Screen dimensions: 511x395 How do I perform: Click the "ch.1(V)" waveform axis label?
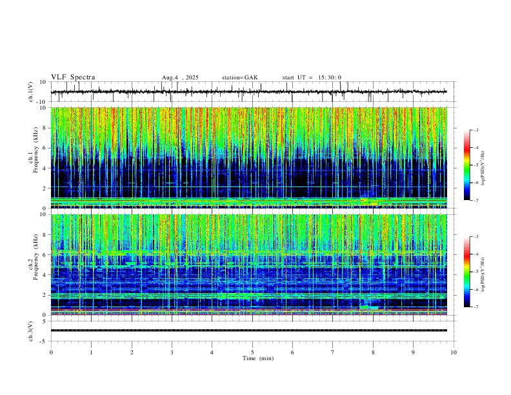coord(31,92)
